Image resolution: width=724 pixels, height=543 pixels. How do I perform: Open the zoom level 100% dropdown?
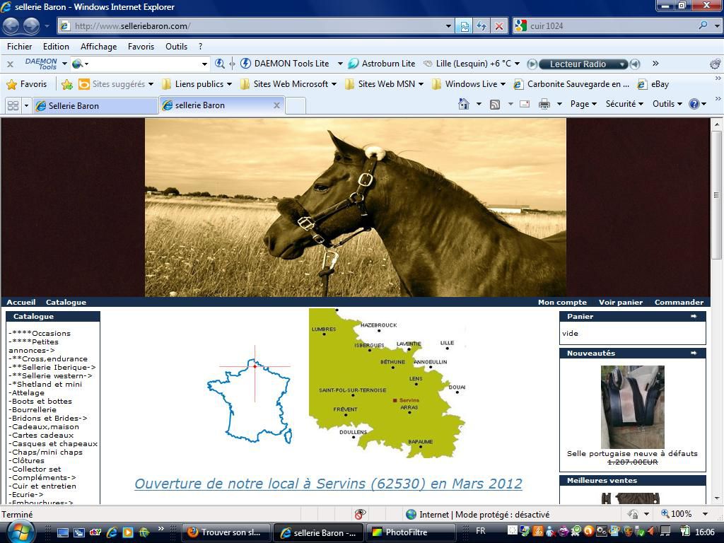[705, 514]
